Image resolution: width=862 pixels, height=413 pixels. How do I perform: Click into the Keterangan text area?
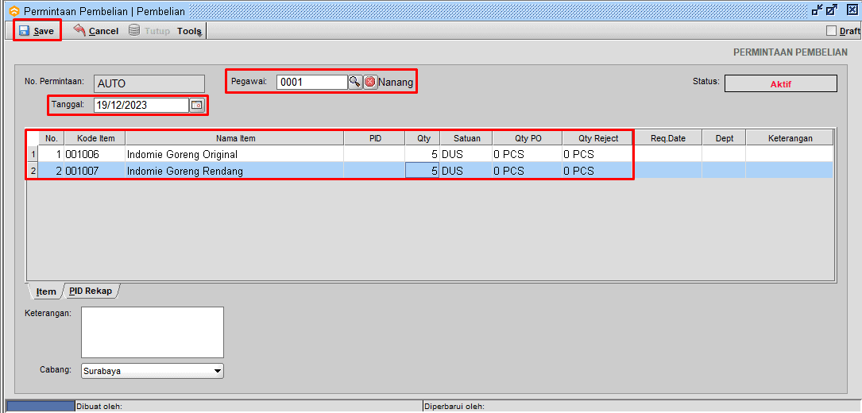152,332
